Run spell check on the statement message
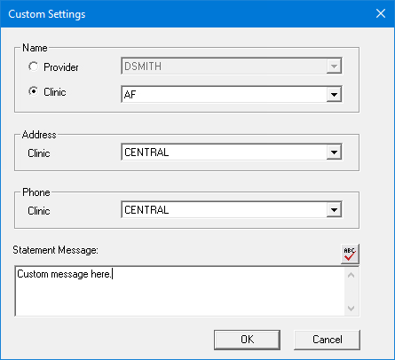The height and width of the screenshot is (360, 395). [350, 254]
